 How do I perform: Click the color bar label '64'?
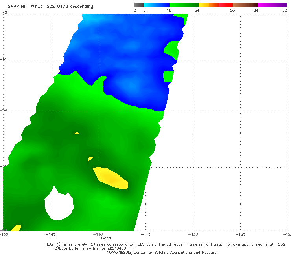(x=256, y=11)
